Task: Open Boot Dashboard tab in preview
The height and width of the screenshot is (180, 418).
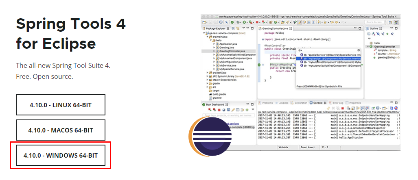Action: click(215, 105)
